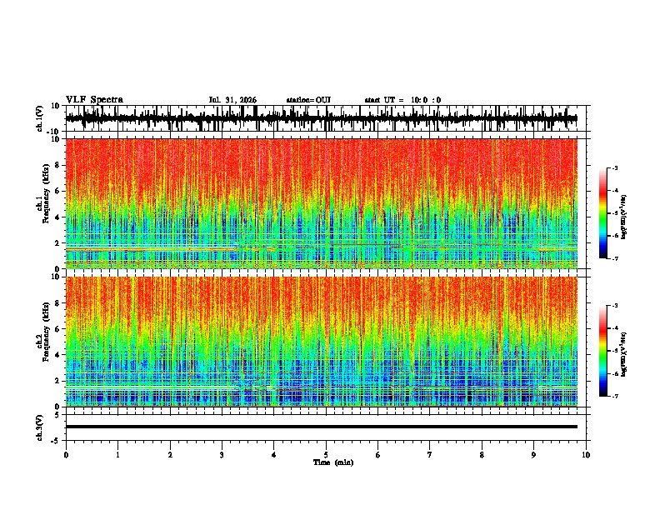This screenshot has height=510, width=660.
Task: Click the '7' tick on the time axis
Action: (x=430, y=455)
